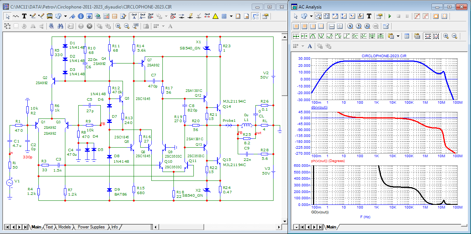Go to the last schematic page using tab arrow
Screen dimensions: 471x234
click(25, 227)
